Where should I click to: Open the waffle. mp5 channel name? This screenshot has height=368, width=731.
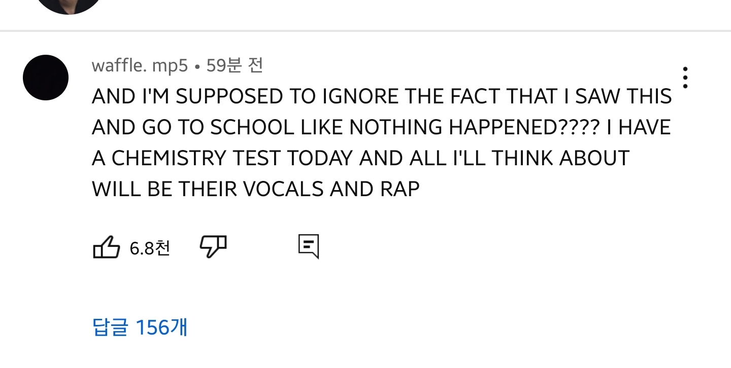tap(140, 65)
